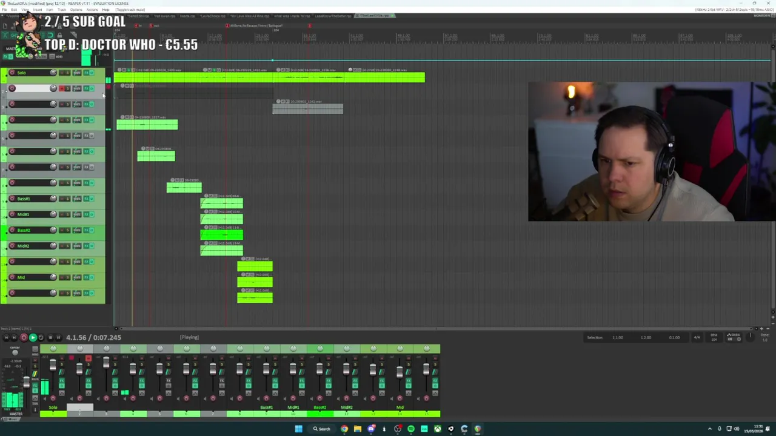Viewport: 776px width, 436px height.
Task: Go to project start in transport
Action: click(7, 337)
